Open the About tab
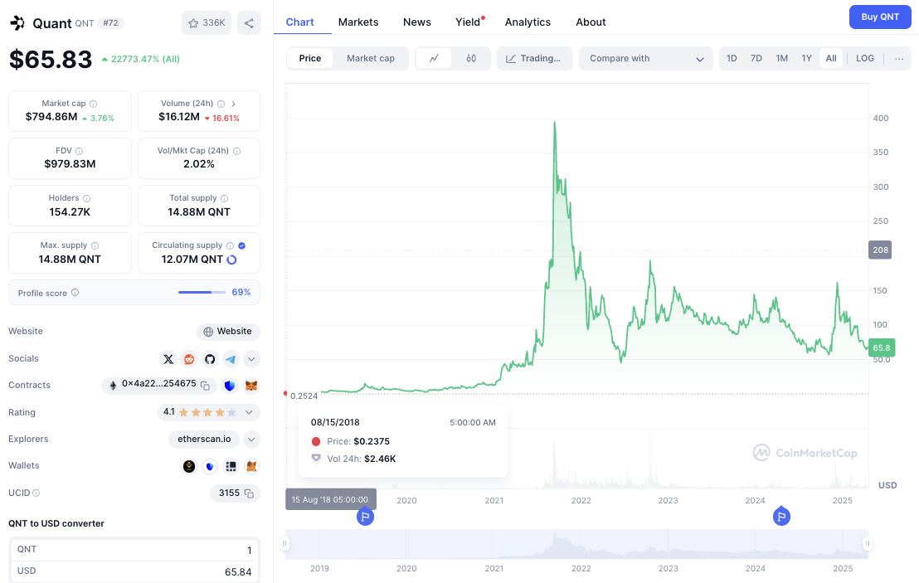This screenshot has width=919, height=583. click(591, 22)
